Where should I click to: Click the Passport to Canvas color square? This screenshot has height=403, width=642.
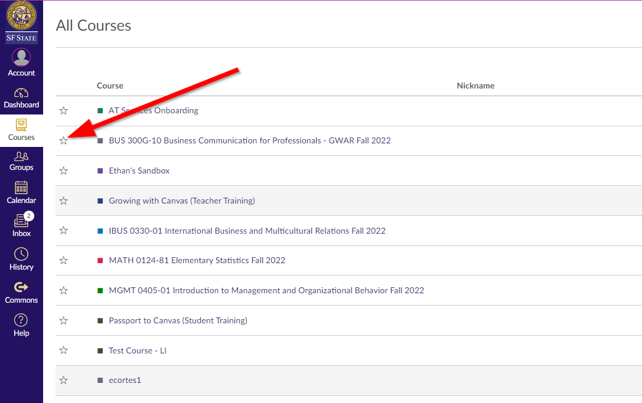click(x=100, y=320)
